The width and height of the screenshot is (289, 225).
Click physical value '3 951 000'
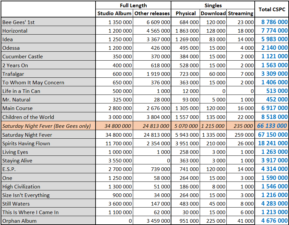tap(187, 143)
